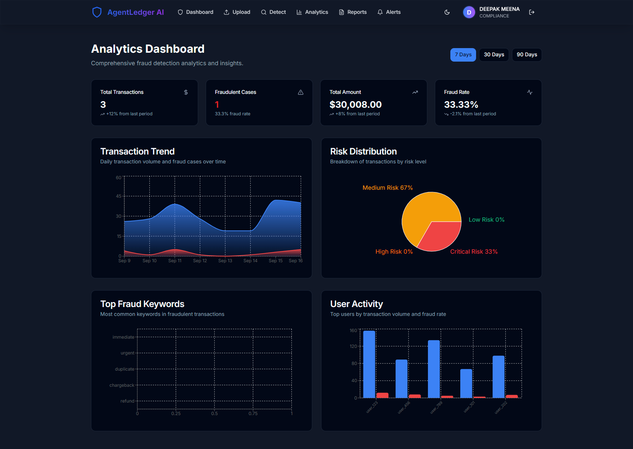Switch to the 30 Days range
633x449 pixels.
[x=494, y=55]
